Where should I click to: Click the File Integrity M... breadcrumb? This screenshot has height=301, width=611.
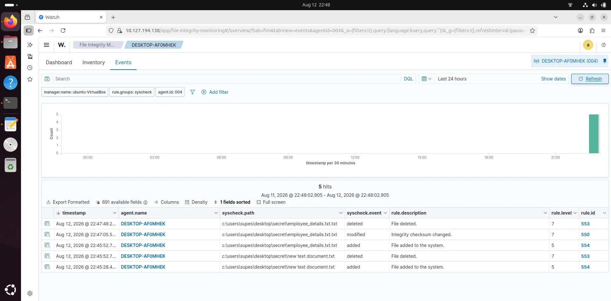coord(97,45)
